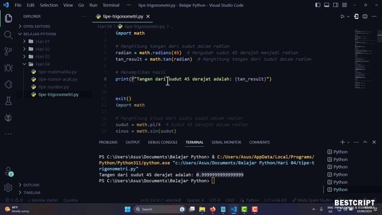The image size is (382, 215).
Task: Open the Accounts menu icon
Action: click(x=9, y=171)
